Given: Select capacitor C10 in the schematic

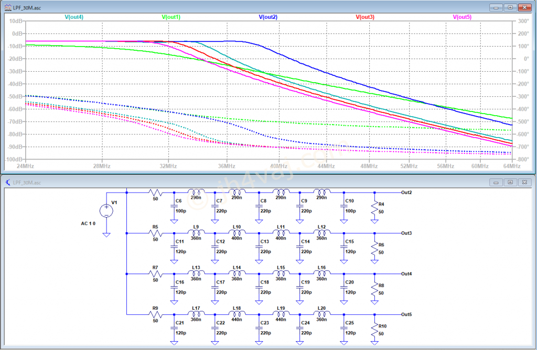Looking at the screenshot, I should click(x=344, y=207).
